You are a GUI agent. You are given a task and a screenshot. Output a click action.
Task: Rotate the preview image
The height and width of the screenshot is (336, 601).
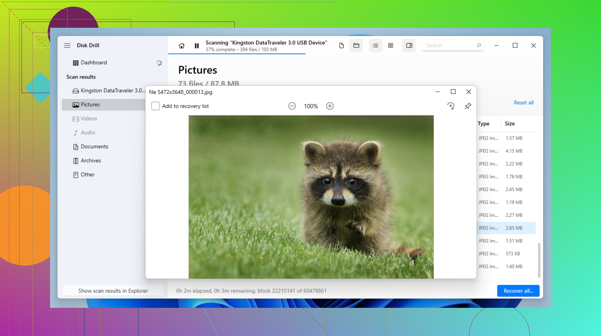[451, 106]
